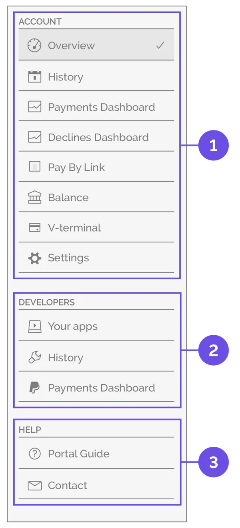This screenshot has width=240, height=528.
Task: Click the Declines Dashboard graph icon
Action: [34, 137]
